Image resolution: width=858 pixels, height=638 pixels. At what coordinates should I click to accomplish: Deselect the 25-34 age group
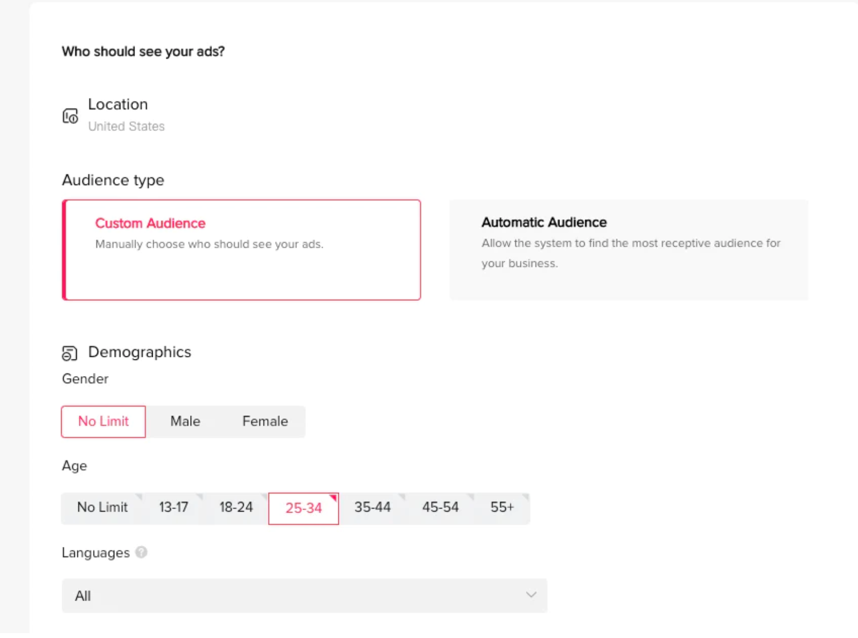pos(303,508)
